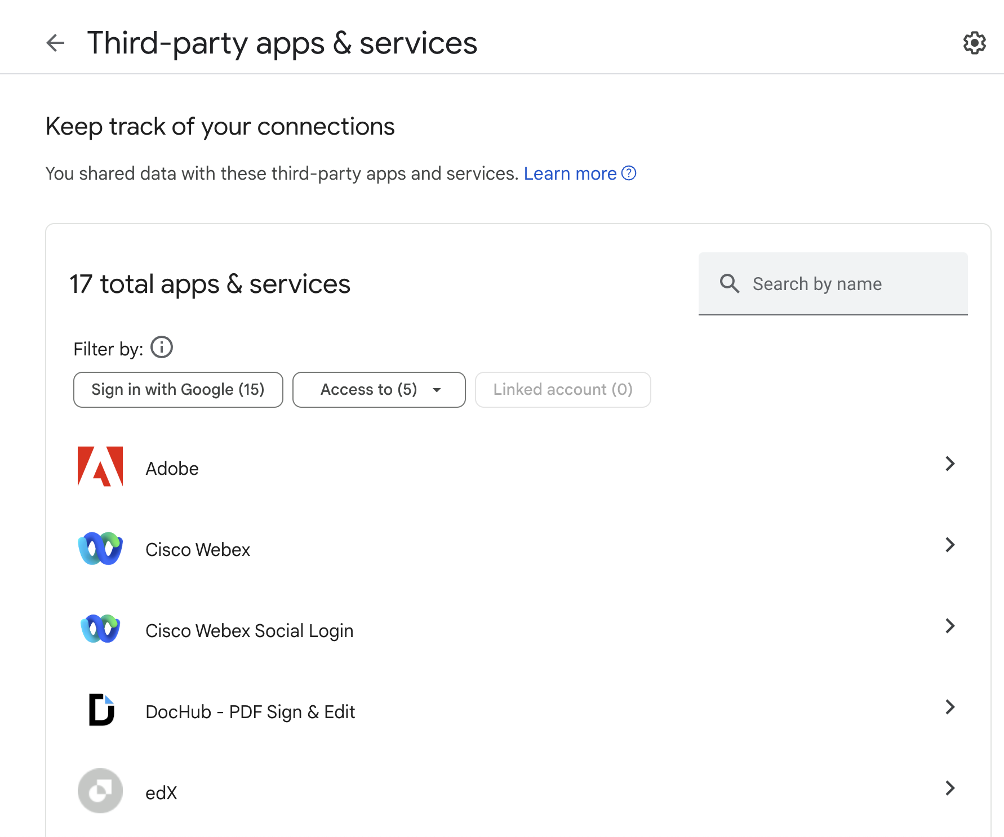Click the Cisco Webex app icon
Image resolution: width=1004 pixels, height=837 pixels.
(x=100, y=549)
